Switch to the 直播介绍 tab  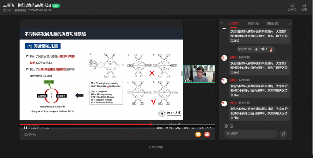click(x=253, y=23)
